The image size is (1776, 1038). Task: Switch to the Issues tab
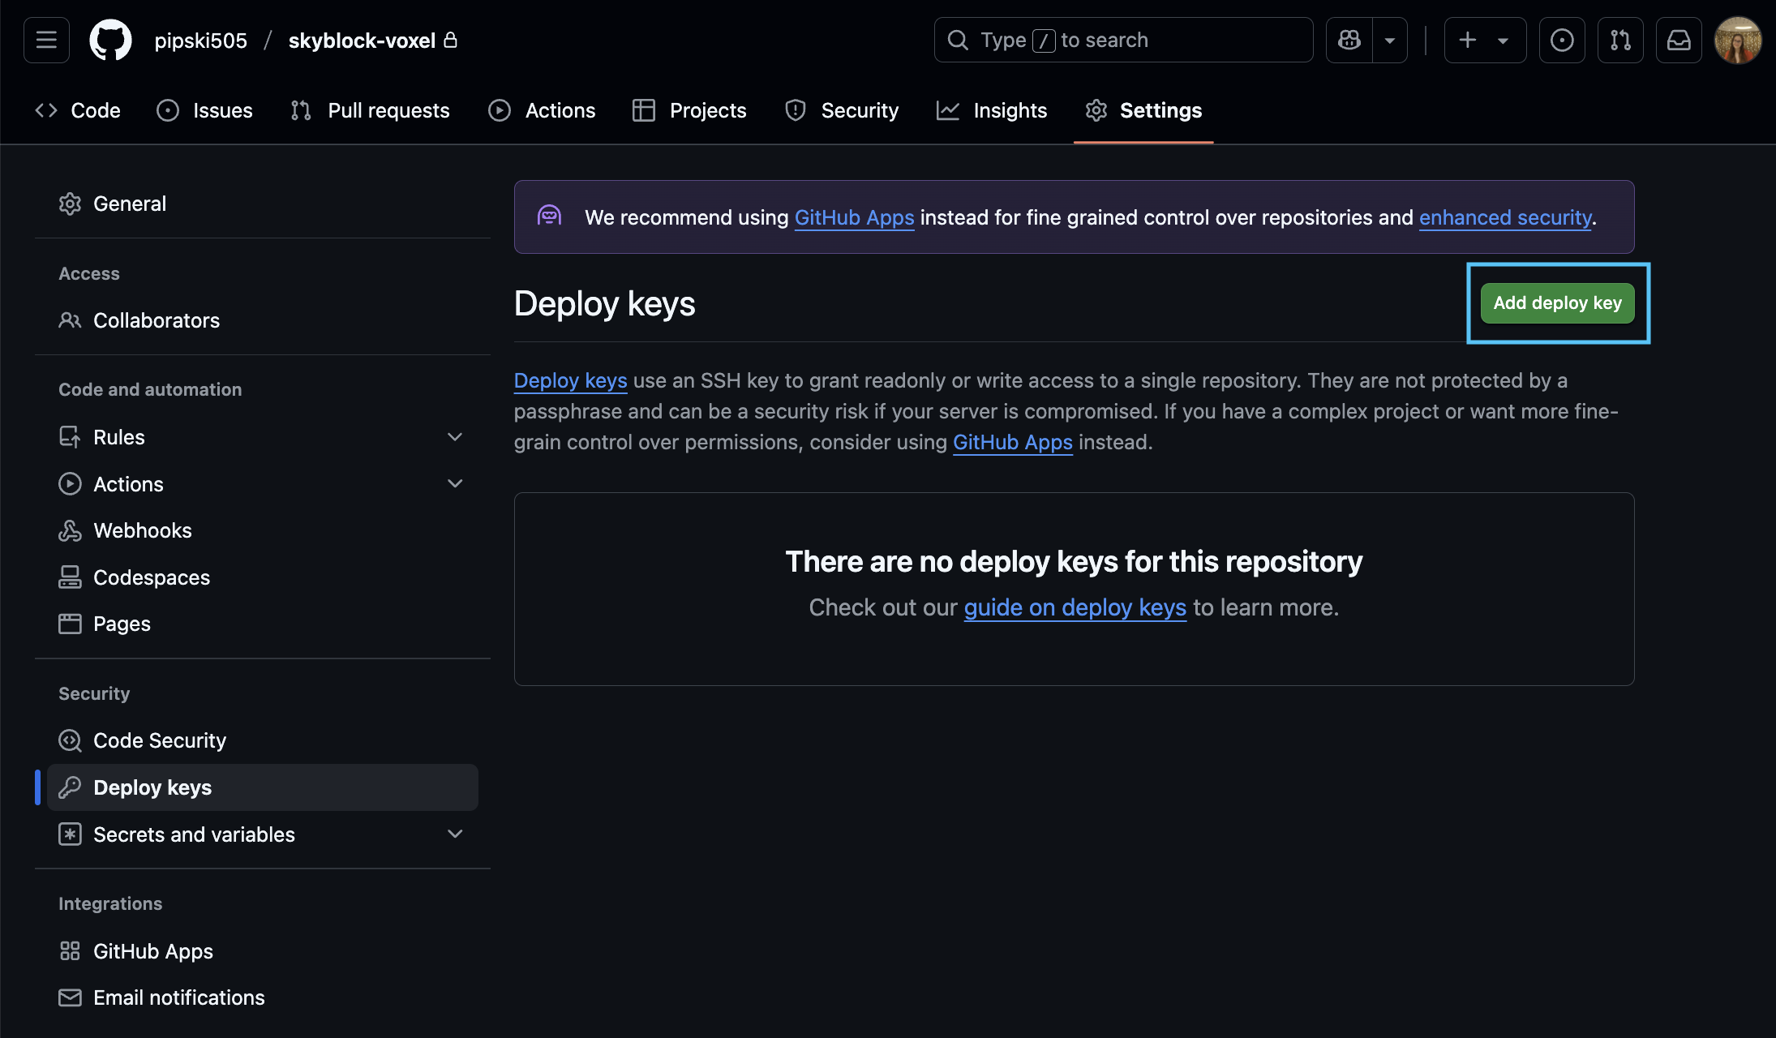(x=205, y=110)
